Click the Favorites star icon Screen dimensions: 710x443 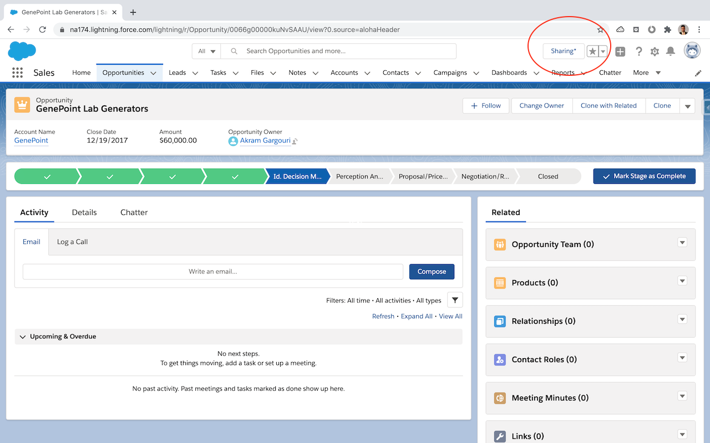(592, 51)
